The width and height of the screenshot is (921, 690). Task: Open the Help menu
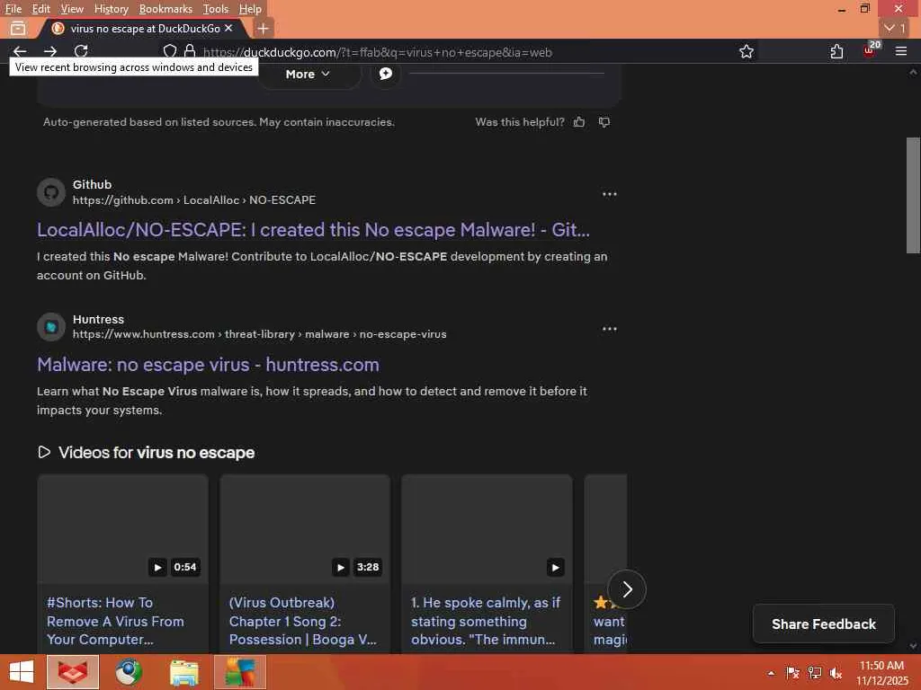(x=250, y=9)
